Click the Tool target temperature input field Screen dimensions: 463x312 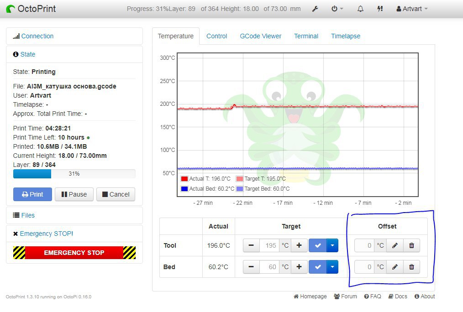pos(269,245)
